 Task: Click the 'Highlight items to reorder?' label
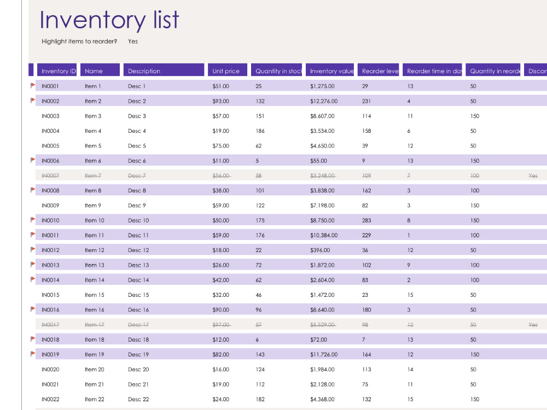(79, 41)
